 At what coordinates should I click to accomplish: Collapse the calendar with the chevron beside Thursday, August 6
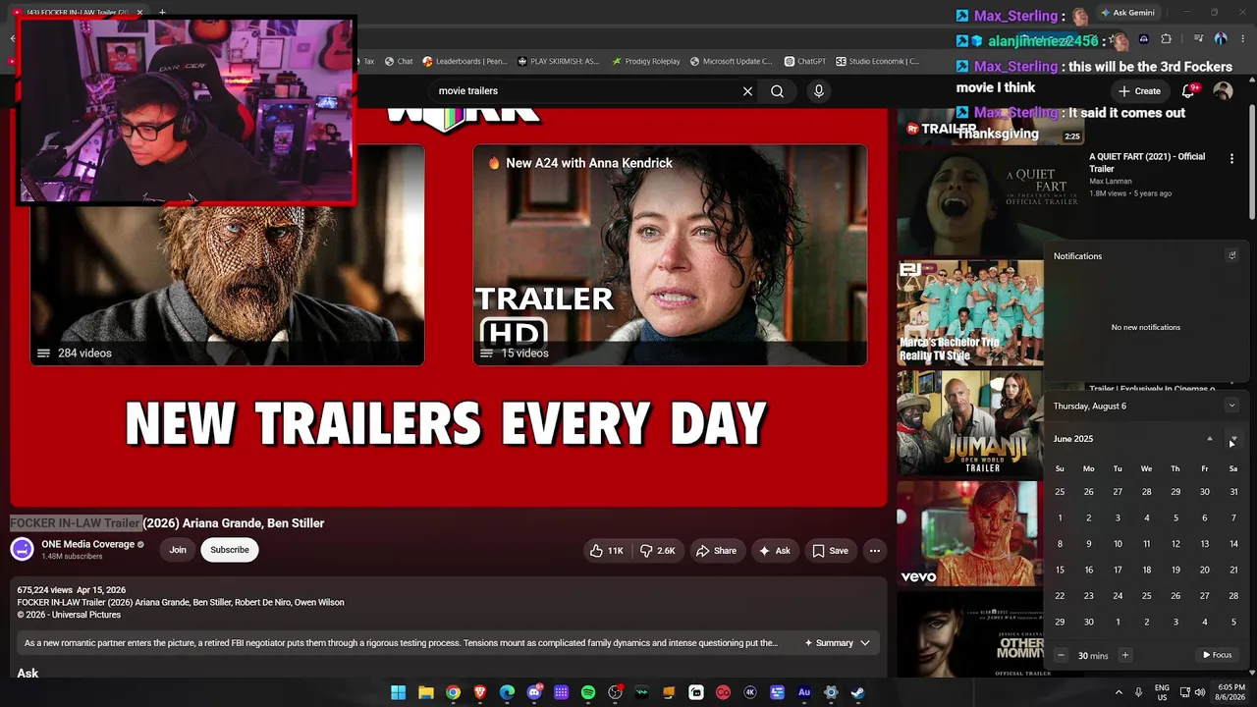(1231, 406)
